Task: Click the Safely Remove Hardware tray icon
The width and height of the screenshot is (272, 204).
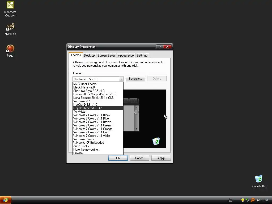Action: click(x=248, y=200)
